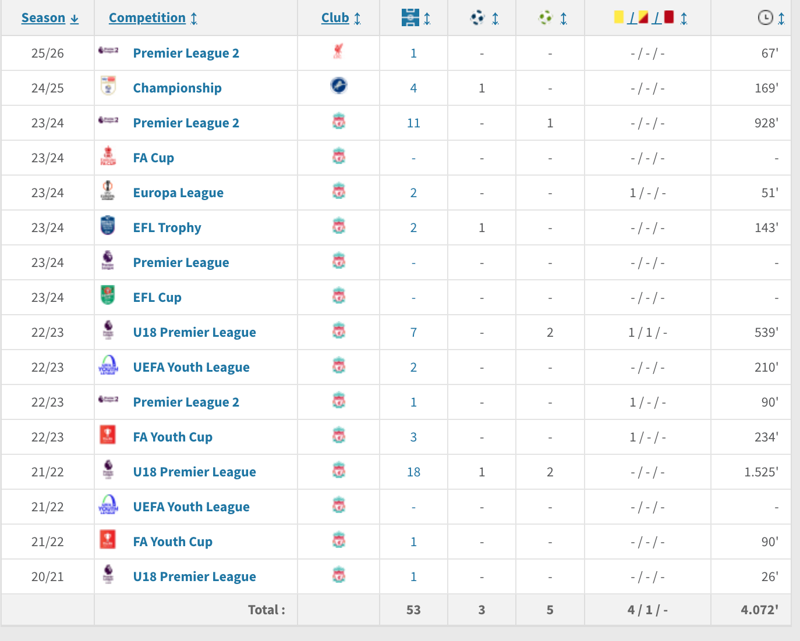This screenshot has width=800, height=641.
Task: Sort table by appearances pitch icon
Action: tap(410, 18)
